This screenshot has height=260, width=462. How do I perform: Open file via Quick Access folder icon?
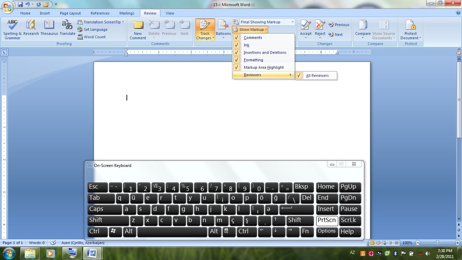click(46, 4)
